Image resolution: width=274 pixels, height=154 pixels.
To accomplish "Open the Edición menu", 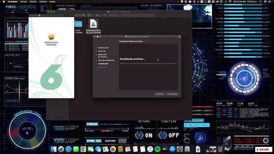I will pyautogui.click(x=33, y=2).
